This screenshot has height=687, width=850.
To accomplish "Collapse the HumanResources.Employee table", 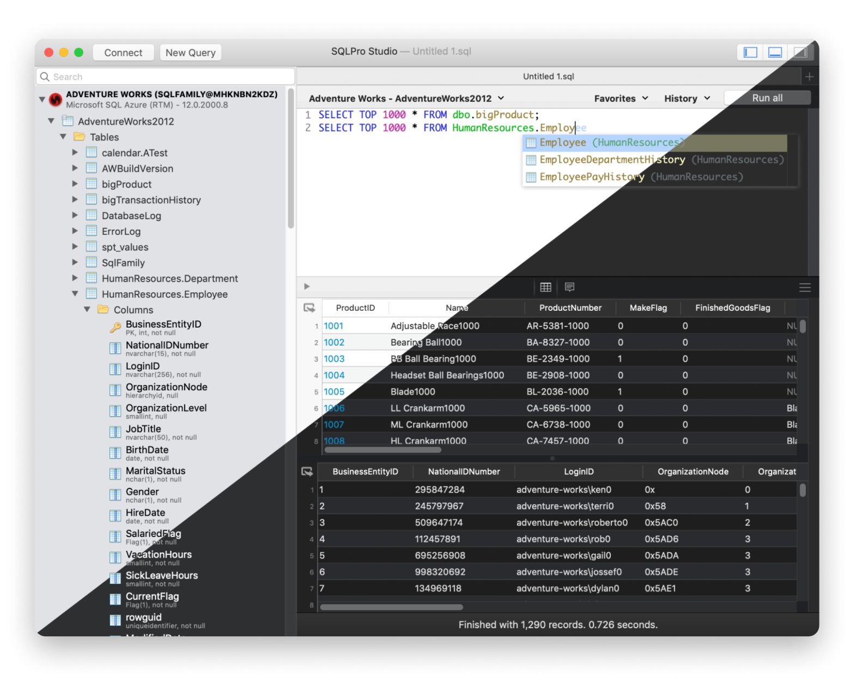I will [75, 294].
